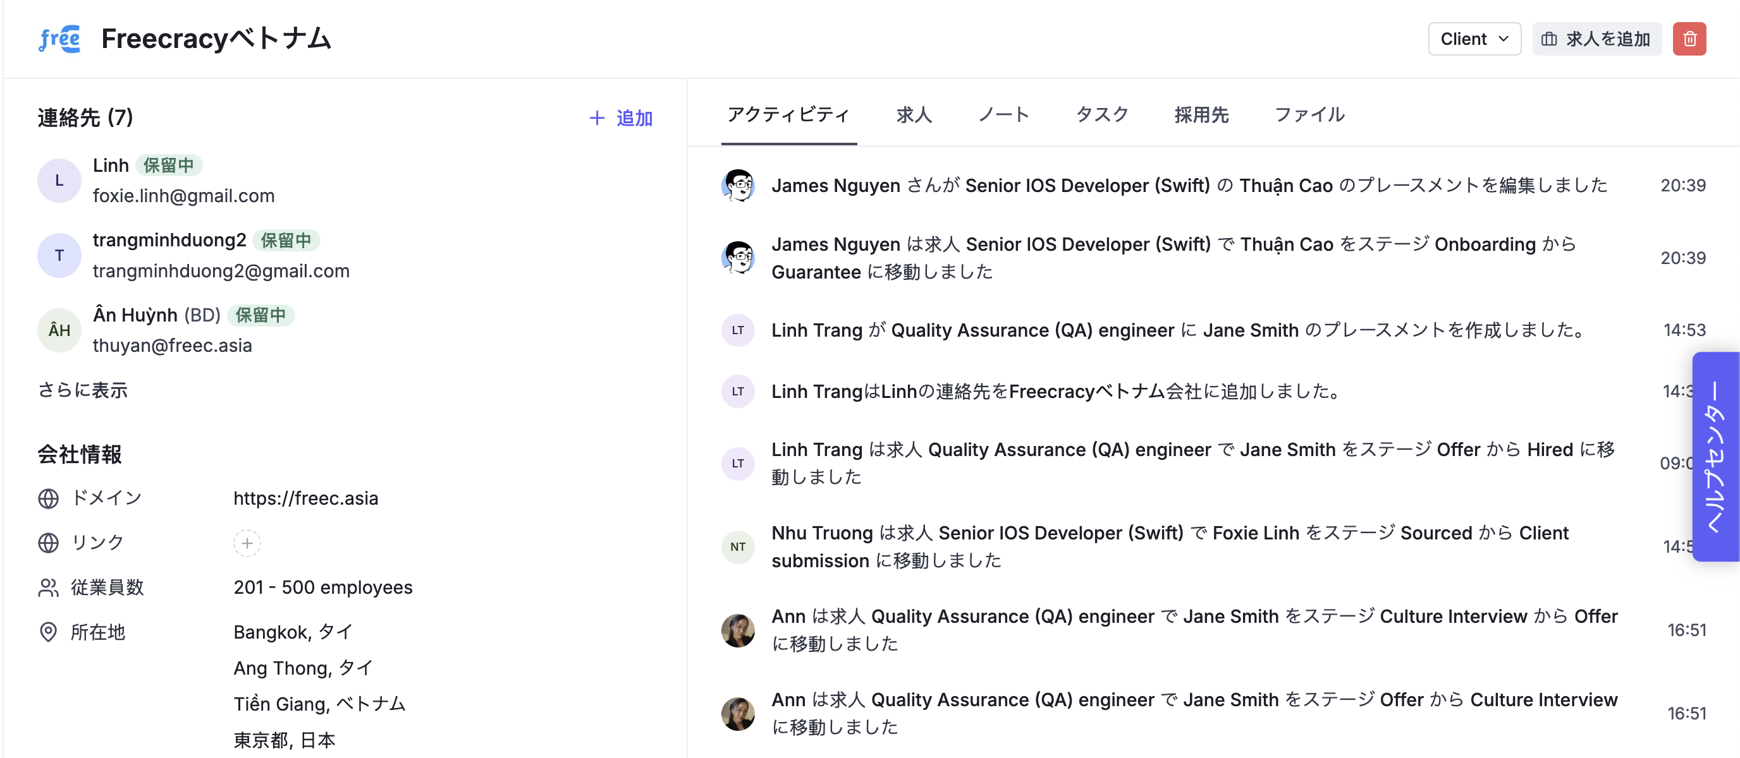1740x758 pixels.
Task: Click the red trash delete icon
Action: click(x=1689, y=39)
